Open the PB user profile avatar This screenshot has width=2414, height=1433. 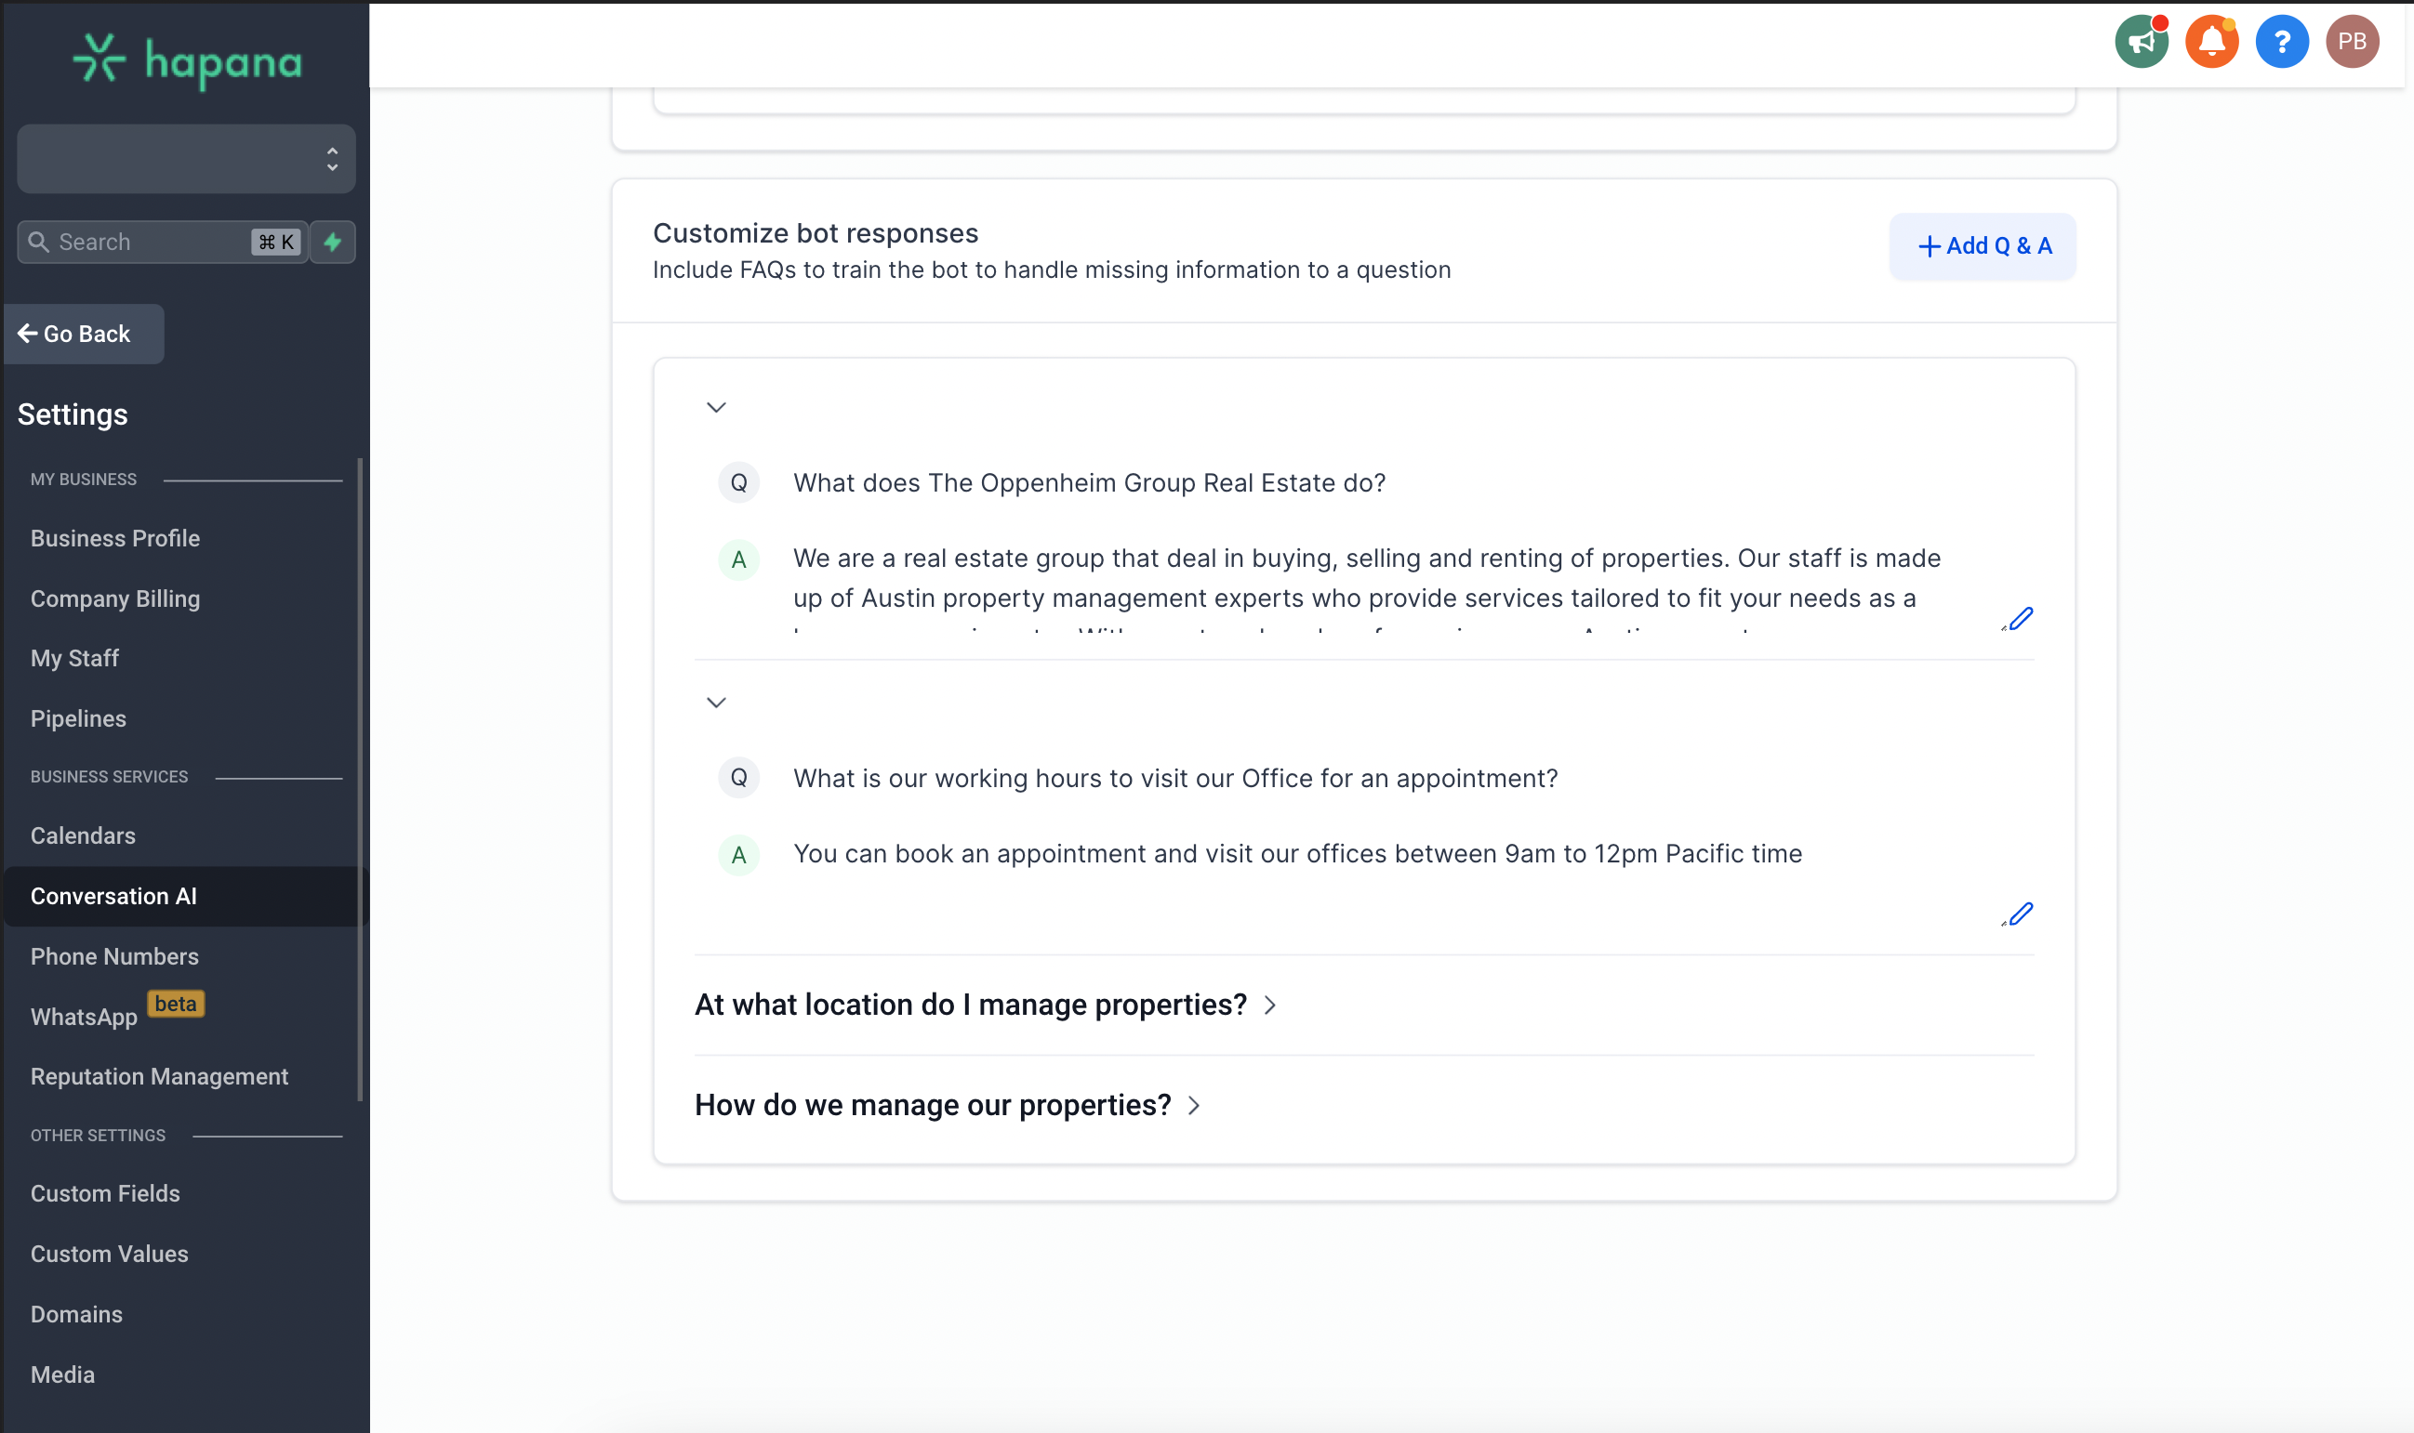2351,42
